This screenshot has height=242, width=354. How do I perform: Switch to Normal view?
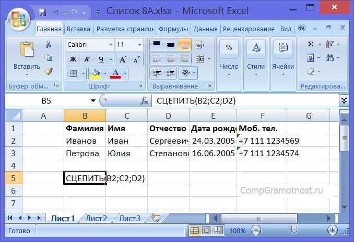tap(194, 231)
